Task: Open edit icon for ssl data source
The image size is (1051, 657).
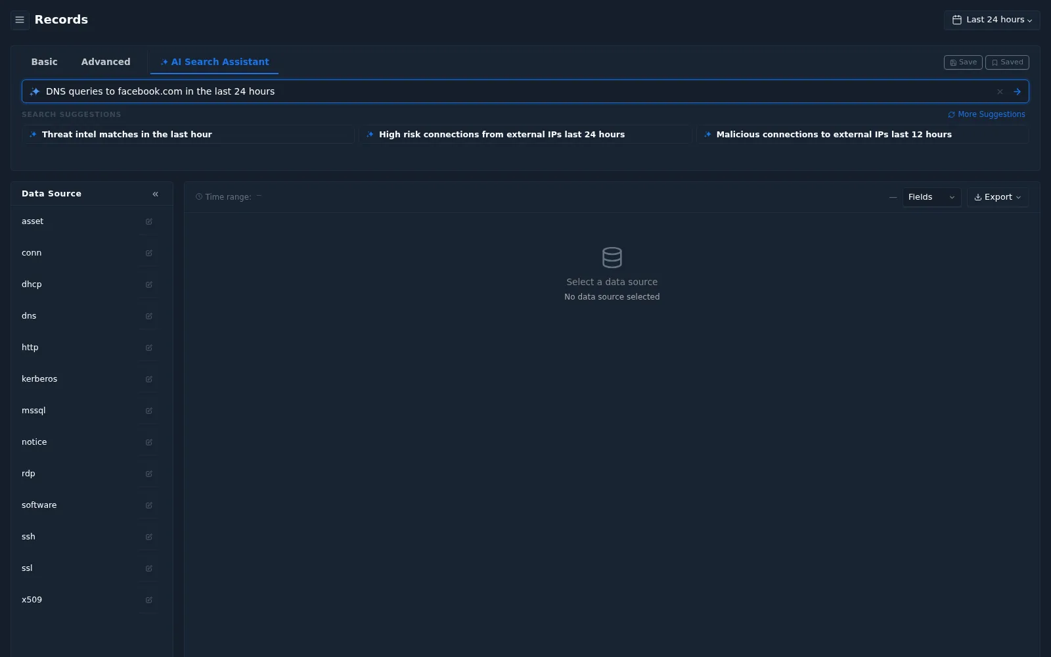Action: click(x=149, y=569)
